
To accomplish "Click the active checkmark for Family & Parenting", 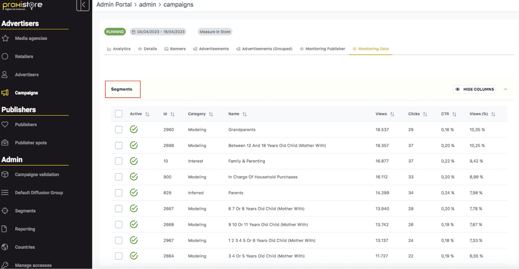I will point(134,161).
